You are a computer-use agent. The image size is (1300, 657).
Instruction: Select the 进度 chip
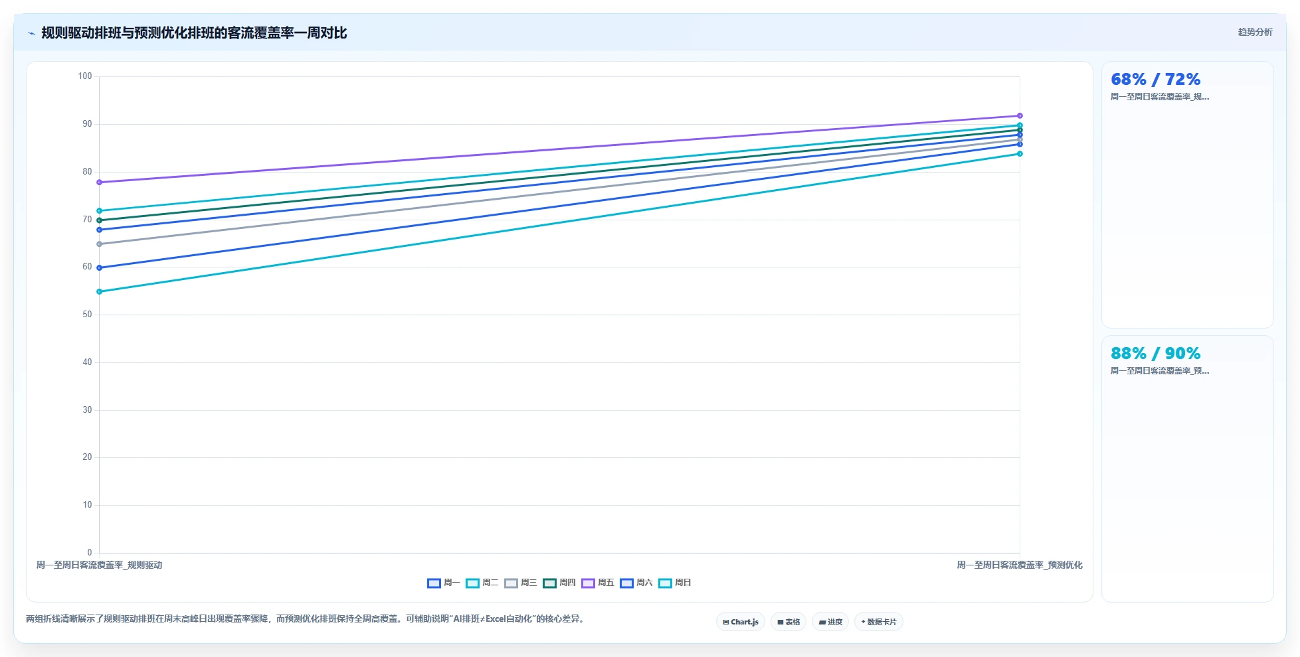pos(830,622)
